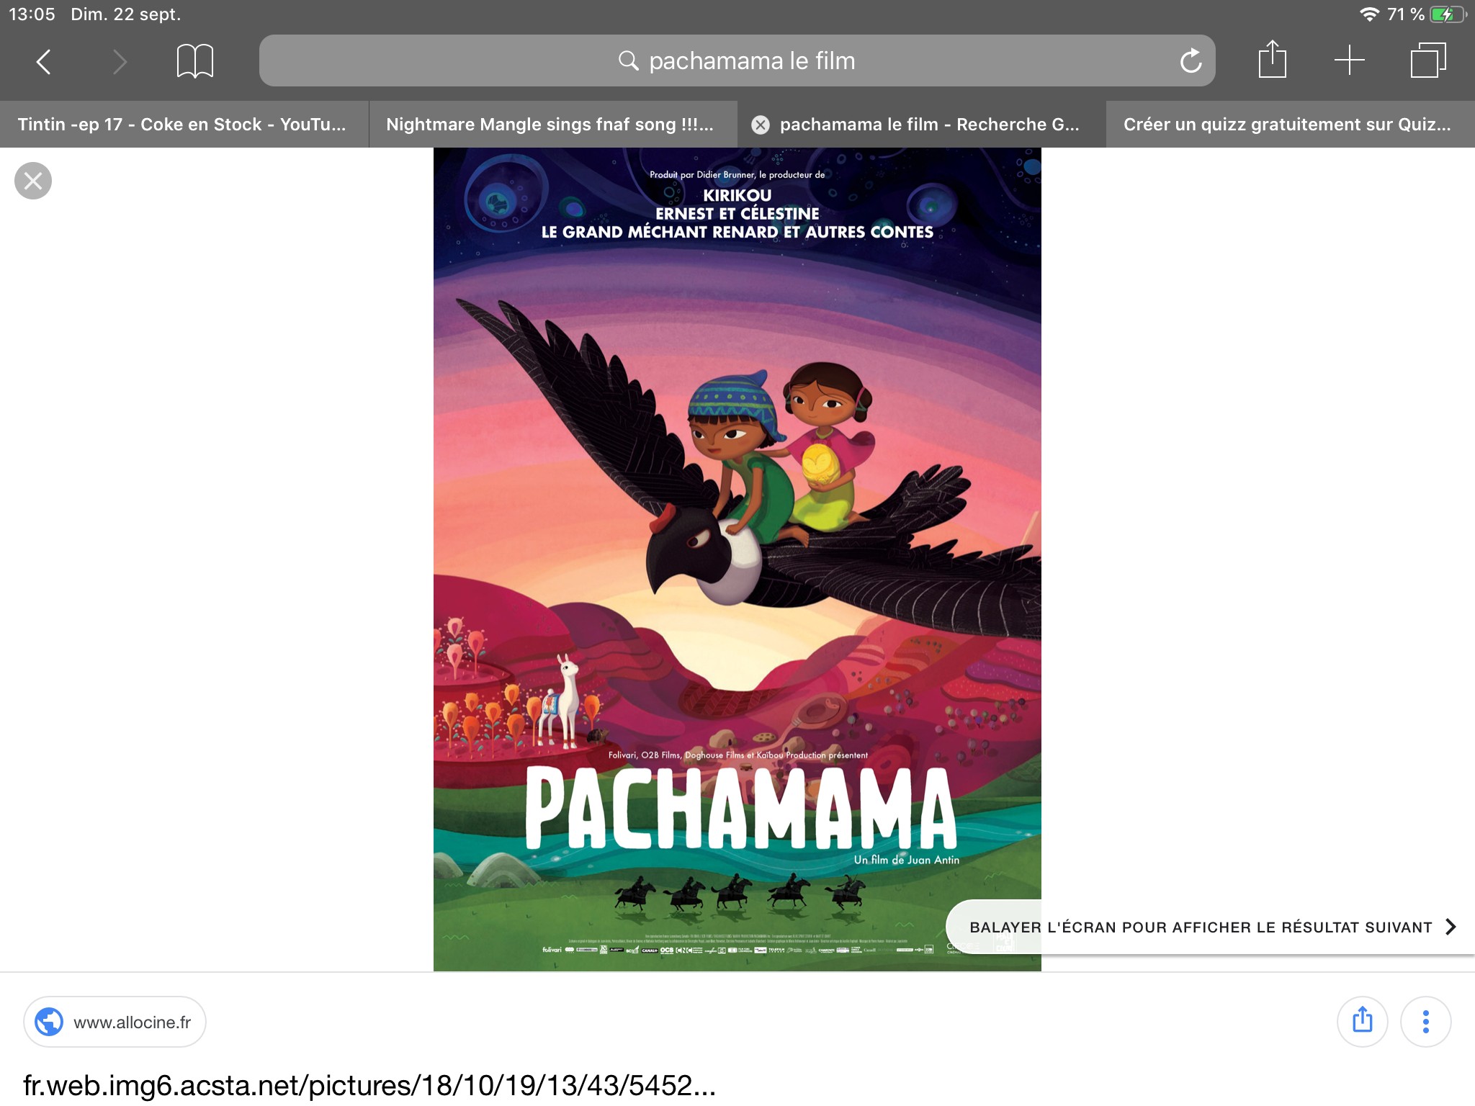The height and width of the screenshot is (1106, 1475).
Task: Tap Balayer l'écran pour afficher résultat suivant
Action: pos(1201,927)
